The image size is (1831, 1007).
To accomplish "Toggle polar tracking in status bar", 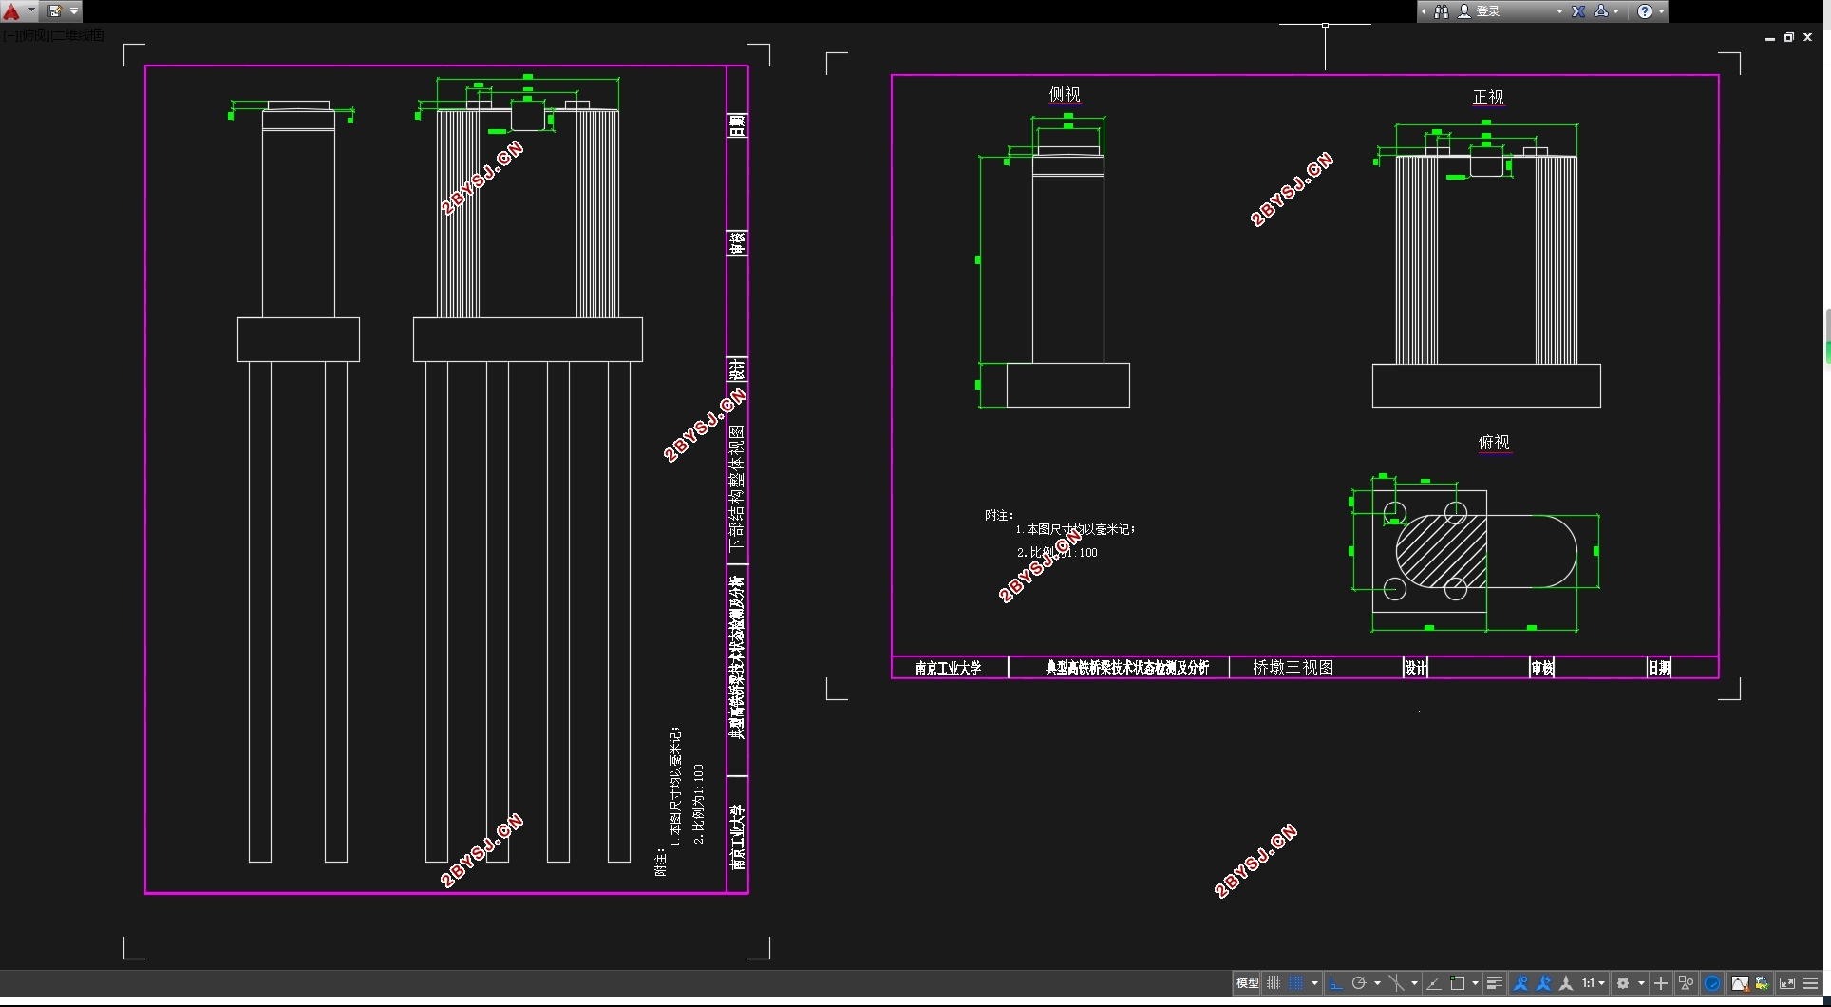I will [x=1359, y=983].
